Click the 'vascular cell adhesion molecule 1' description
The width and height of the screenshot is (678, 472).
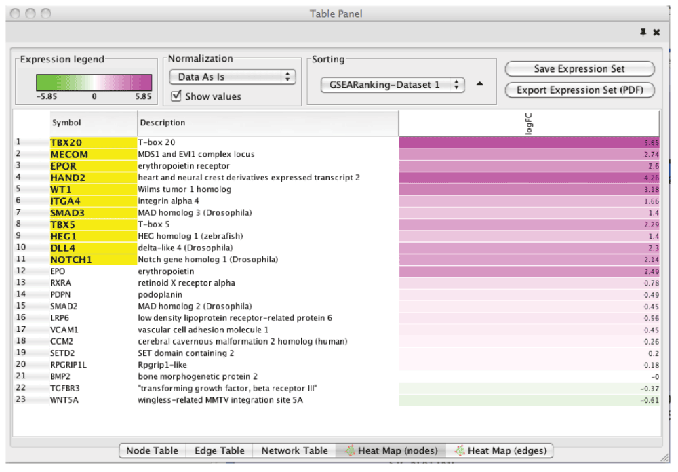point(203,330)
